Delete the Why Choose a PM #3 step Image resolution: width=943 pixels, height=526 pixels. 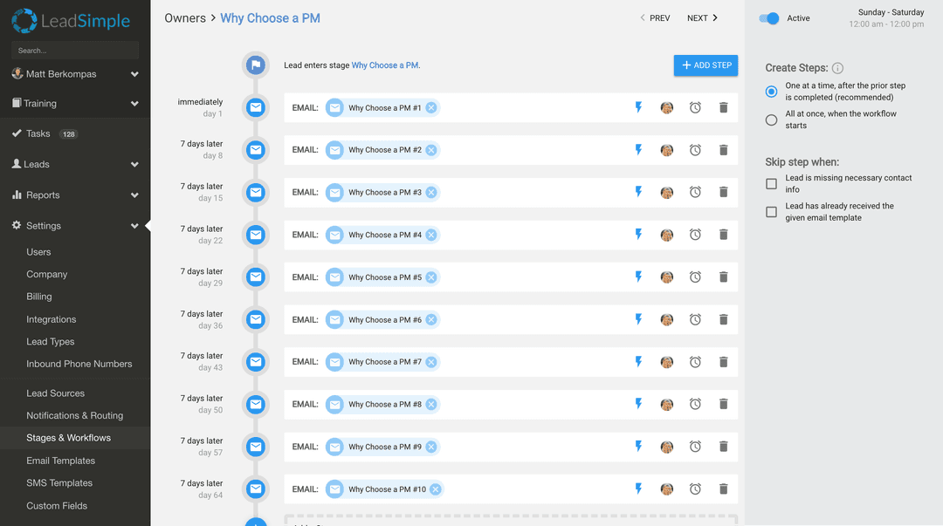[723, 192]
